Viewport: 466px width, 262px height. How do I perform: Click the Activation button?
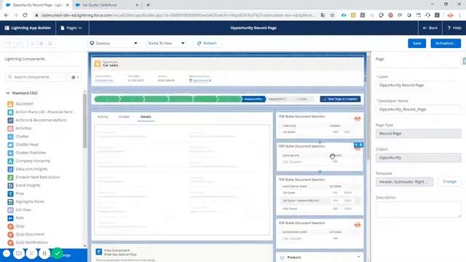tap(446, 44)
